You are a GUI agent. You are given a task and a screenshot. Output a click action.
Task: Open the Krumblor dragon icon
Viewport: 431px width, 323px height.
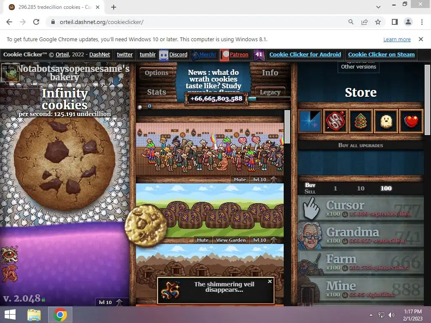point(10,273)
